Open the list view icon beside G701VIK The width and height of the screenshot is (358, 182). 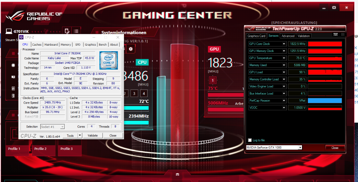pos(76,31)
